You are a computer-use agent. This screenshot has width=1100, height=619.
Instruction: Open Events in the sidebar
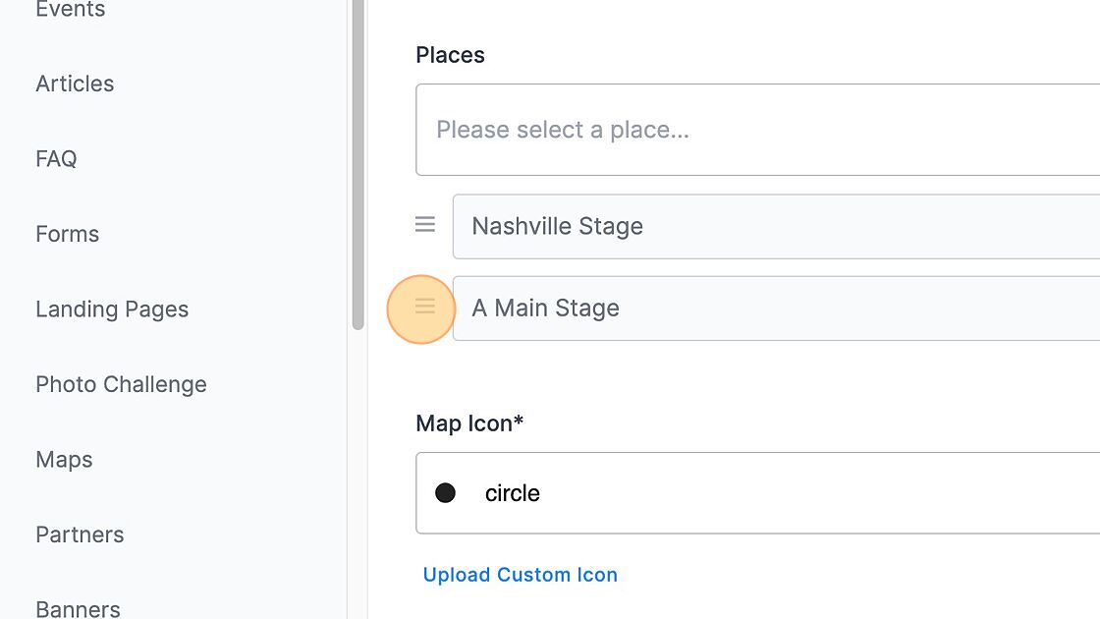click(x=70, y=11)
